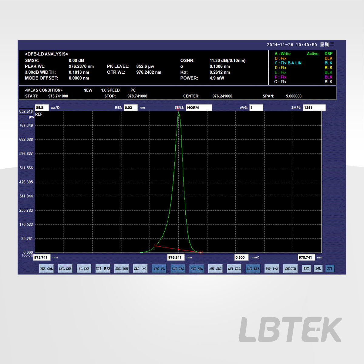Click the WL SHF button

(x=84, y=268)
